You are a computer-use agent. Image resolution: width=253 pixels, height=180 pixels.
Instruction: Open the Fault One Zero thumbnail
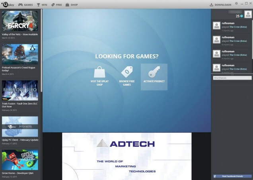20,90
